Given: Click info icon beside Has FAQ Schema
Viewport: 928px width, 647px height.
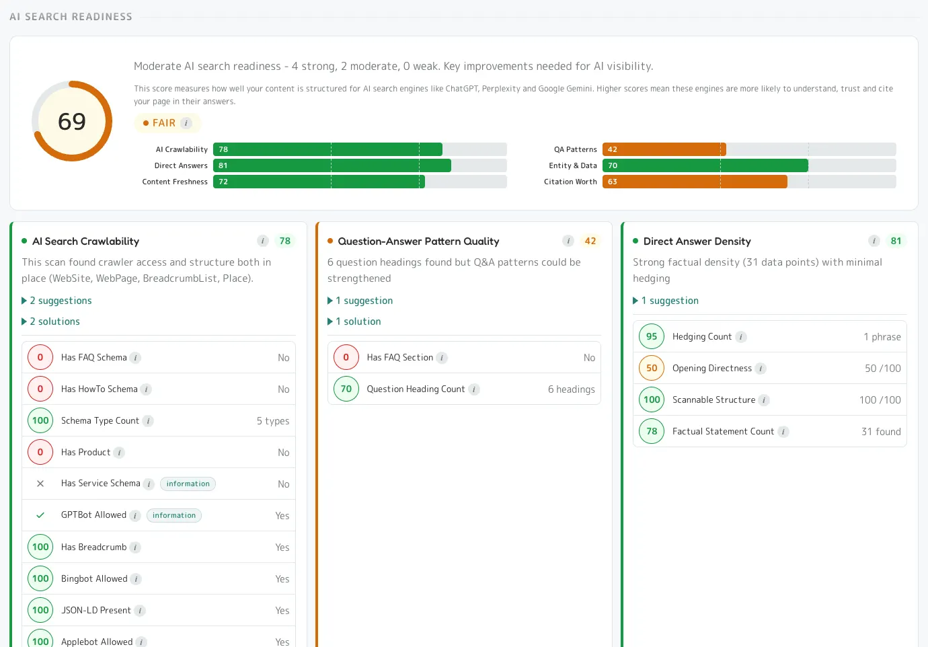Looking at the screenshot, I should click(x=135, y=358).
